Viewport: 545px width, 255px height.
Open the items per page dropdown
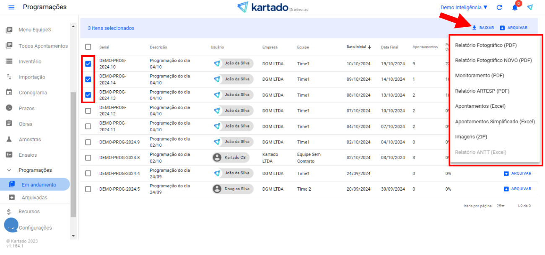pyautogui.click(x=501, y=206)
